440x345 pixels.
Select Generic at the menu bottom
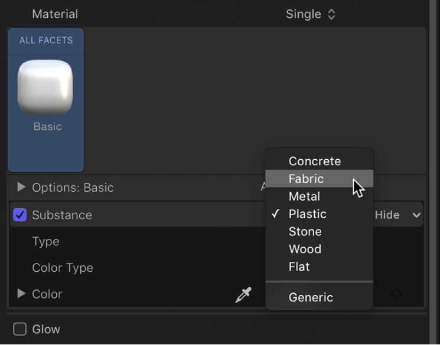(x=311, y=298)
